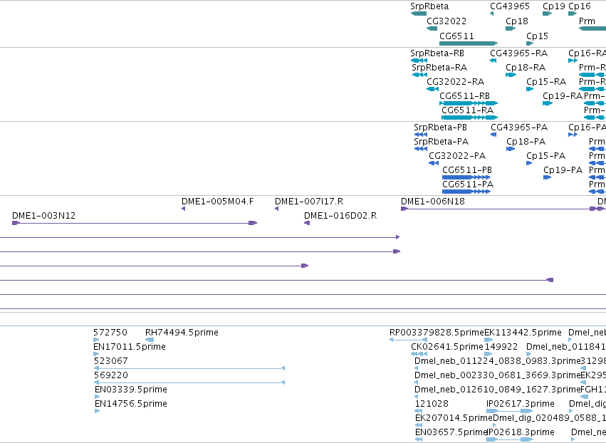
Task: Select the IP02618.3prime EST
Action: click(x=509, y=439)
